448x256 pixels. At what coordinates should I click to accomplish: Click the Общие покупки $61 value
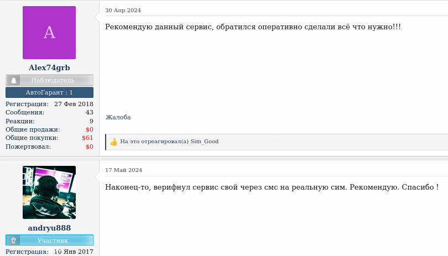coord(87,138)
